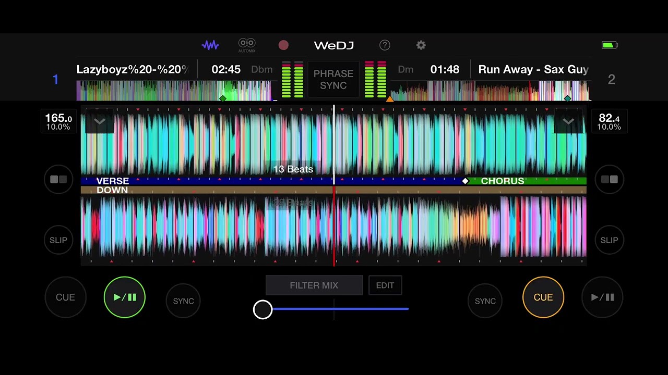
Task: Open the settings gear
Action: click(x=421, y=45)
